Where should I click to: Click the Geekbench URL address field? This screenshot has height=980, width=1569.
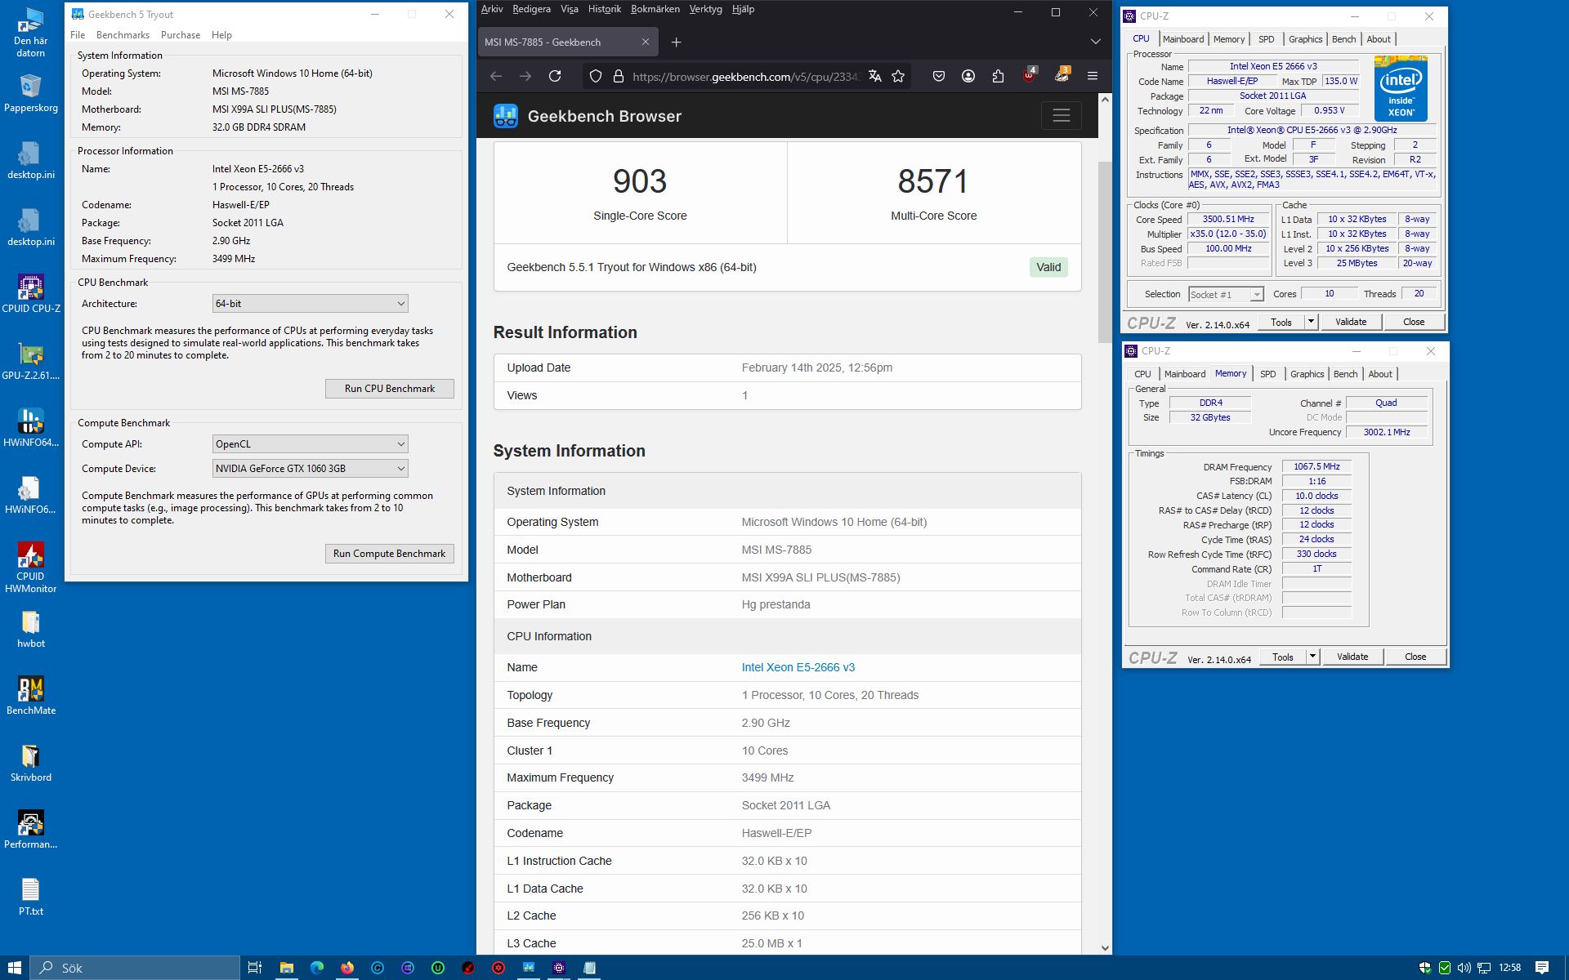[x=746, y=77]
